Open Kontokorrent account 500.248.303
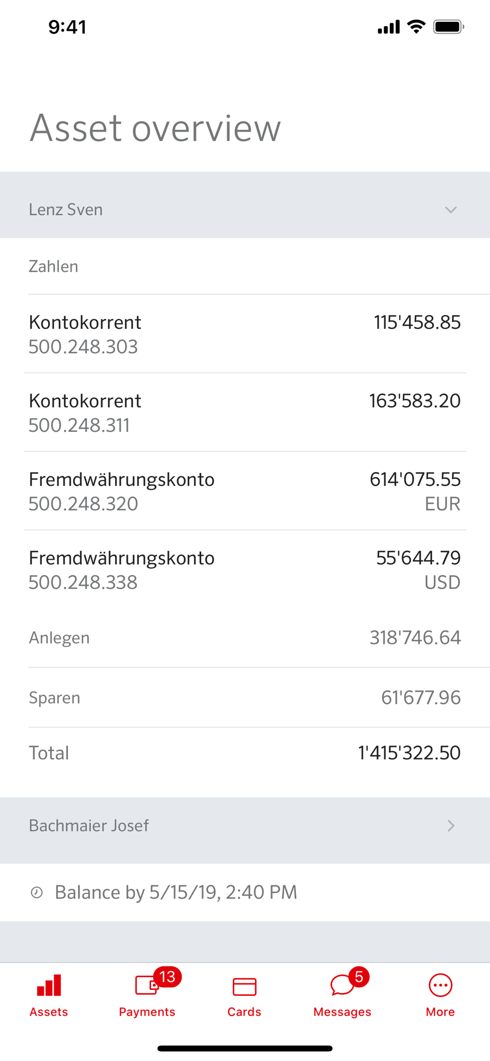Image resolution: width=490 pixels, height=1061 pixels. coord(245,334)
